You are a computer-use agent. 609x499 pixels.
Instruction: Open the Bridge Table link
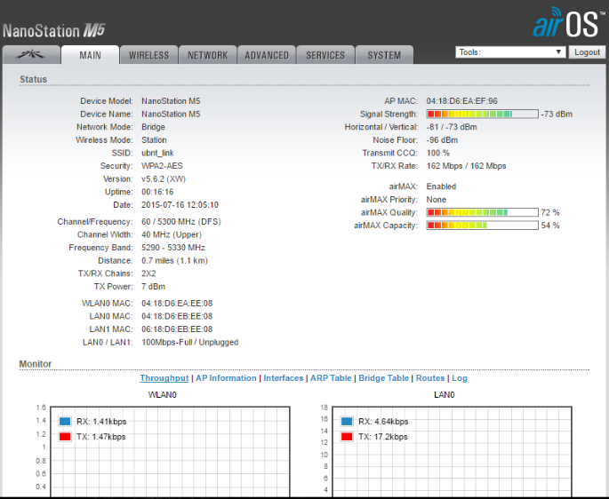384,378
